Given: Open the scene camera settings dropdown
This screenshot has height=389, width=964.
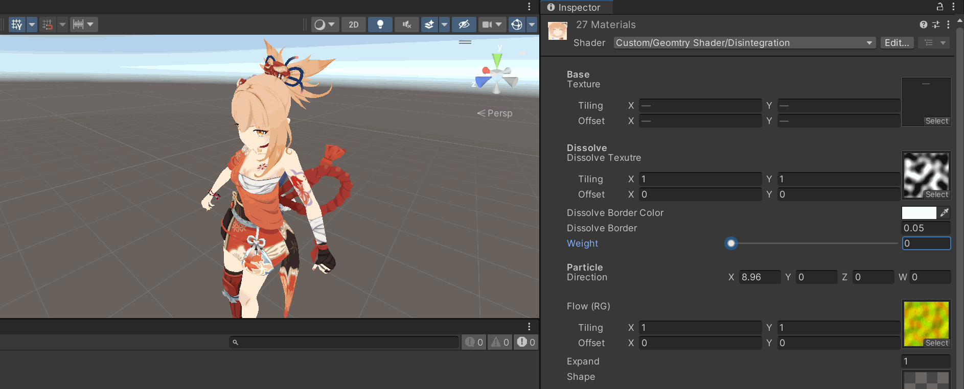Looking at the screenshot, I should [492, 25].
